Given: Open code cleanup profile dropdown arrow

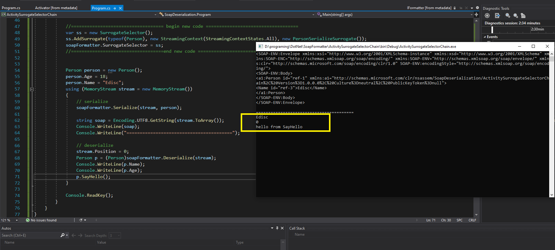Looking at the screenshot, I should (85, 220).
